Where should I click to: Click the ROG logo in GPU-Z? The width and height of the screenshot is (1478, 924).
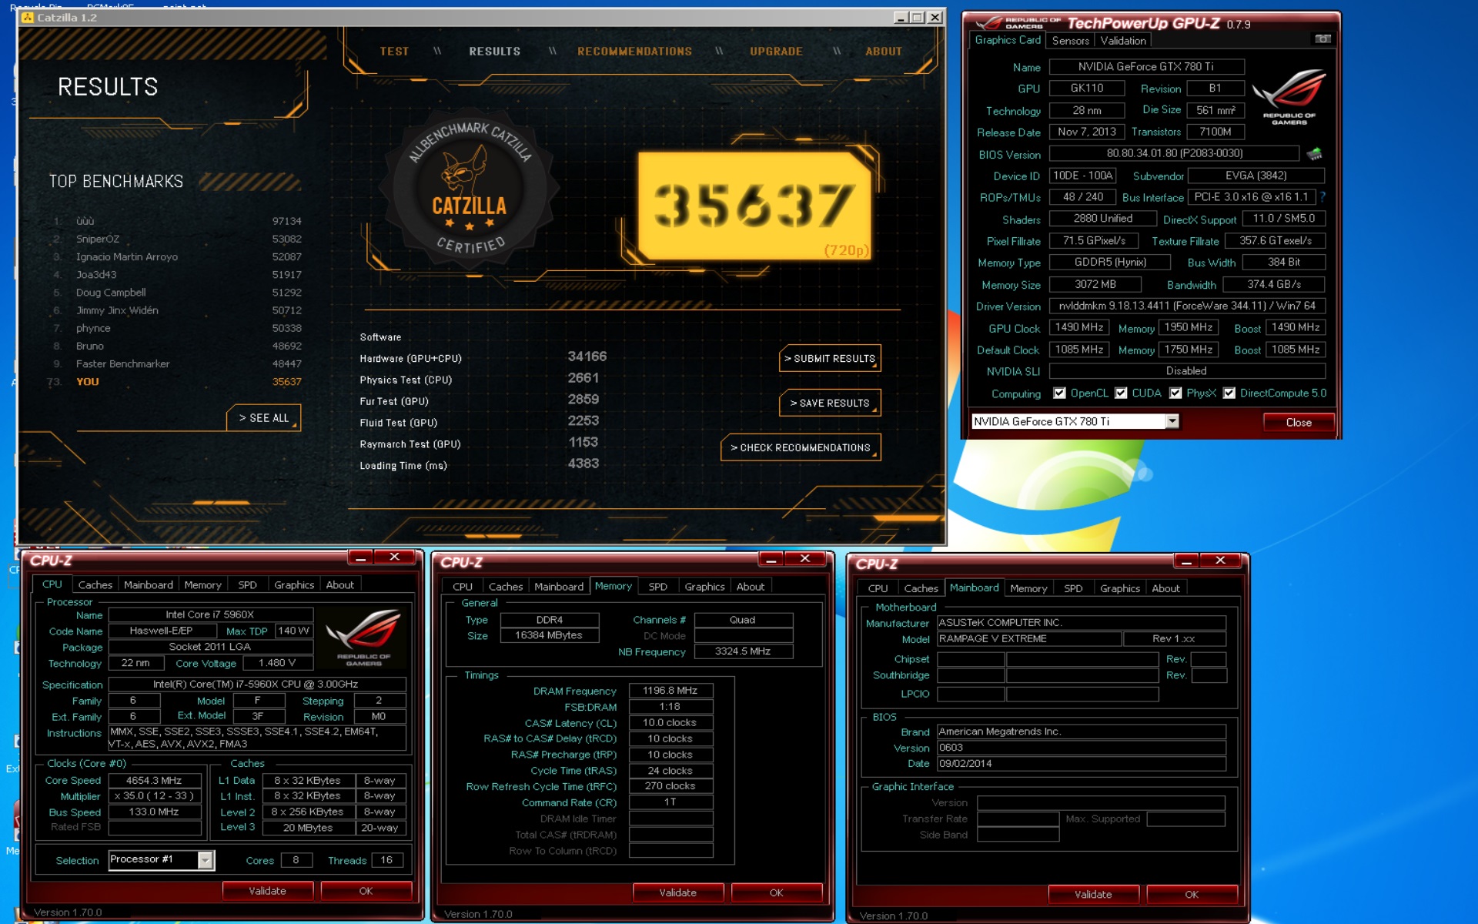[x=1289, y=96]
